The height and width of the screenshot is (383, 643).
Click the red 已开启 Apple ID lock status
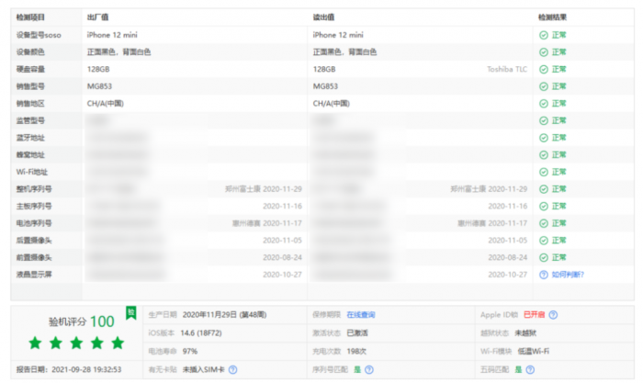tap(534, 315)
